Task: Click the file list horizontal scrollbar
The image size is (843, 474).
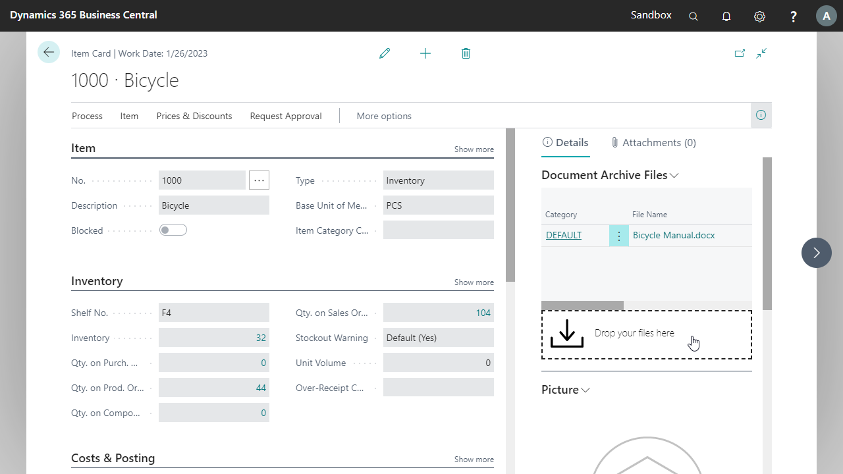Action: pyautogui.click(x=582, y=305)
